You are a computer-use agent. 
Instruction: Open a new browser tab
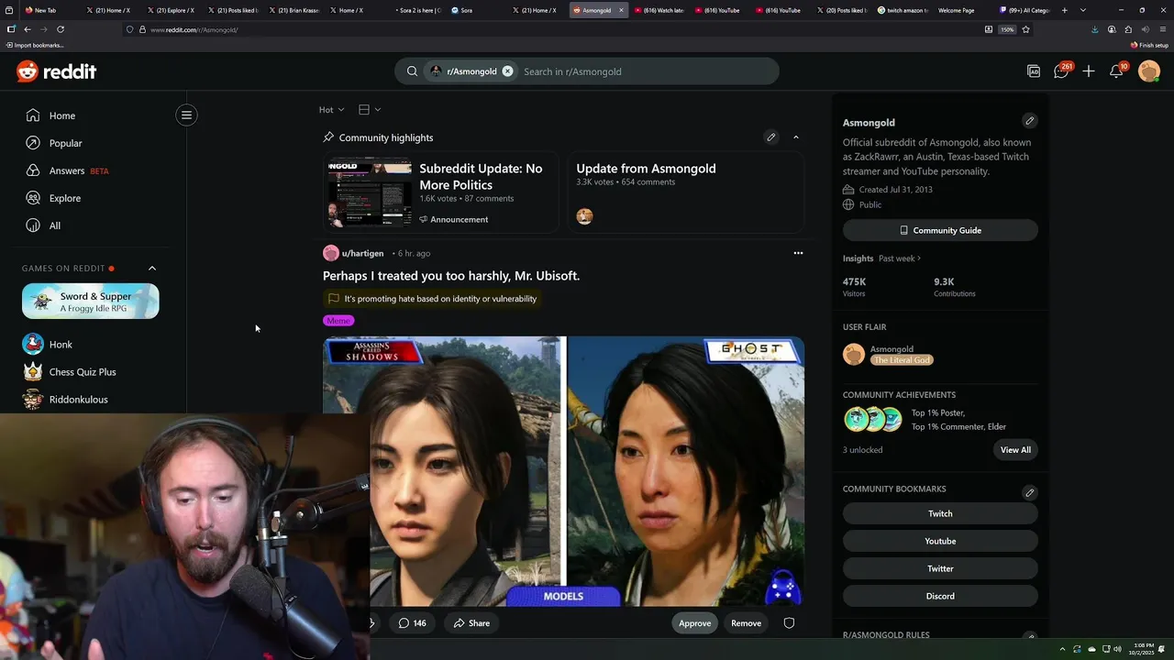1065,10
